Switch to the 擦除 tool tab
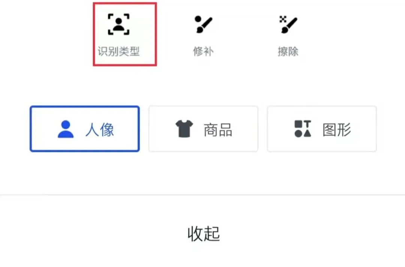 pyautogui.click(x=288, y=35)
